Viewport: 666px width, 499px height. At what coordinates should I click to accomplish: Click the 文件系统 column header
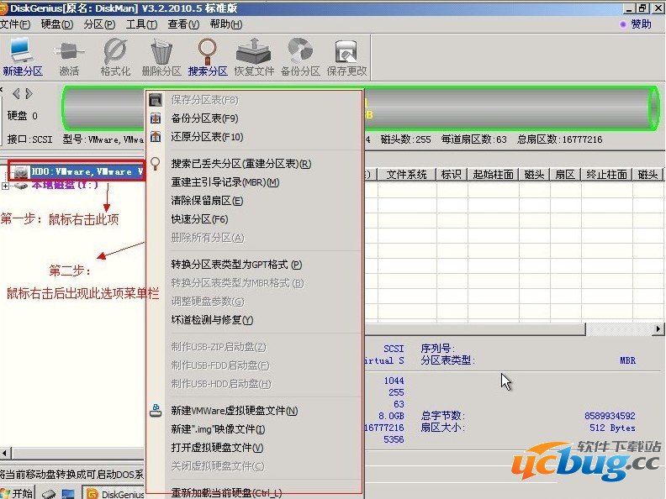[406, 175]
